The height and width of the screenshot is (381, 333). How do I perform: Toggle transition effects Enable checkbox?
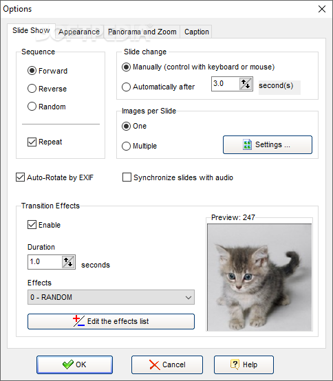click(x=44, y=225)
